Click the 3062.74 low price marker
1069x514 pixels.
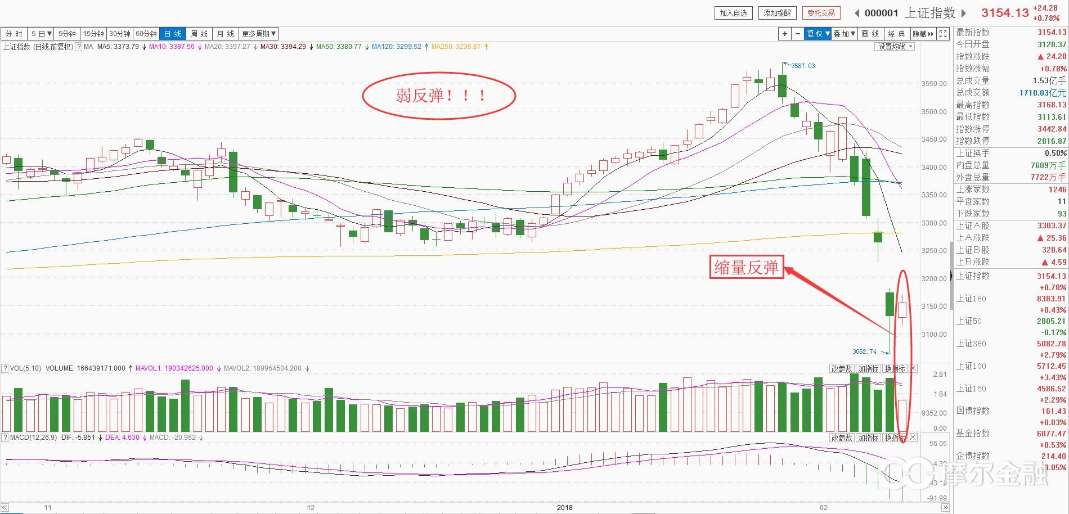coord(864,351)
